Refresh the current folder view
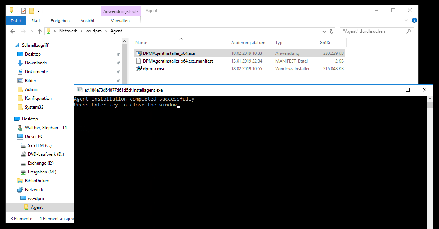Image resolution: width=439 pixels, height=229 pixels. click(332, 31)
